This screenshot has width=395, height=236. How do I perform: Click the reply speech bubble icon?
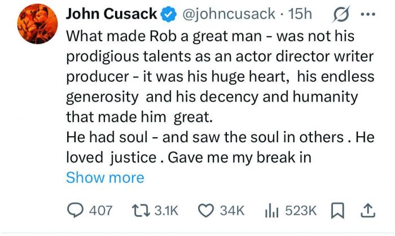75,211
